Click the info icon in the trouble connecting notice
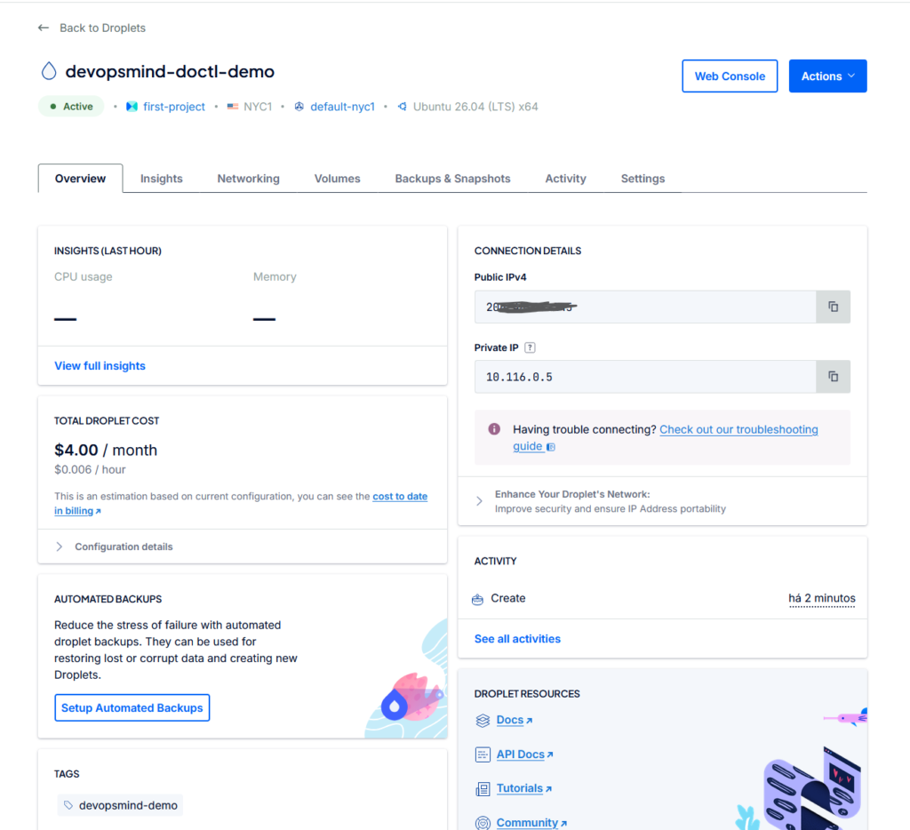This screenshot has width=910, height=830. click(x=494, y=429)
